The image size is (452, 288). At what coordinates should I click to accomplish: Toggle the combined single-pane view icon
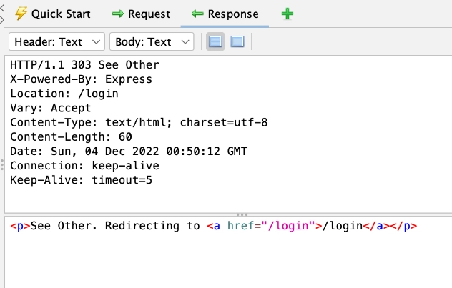point(237,41)
